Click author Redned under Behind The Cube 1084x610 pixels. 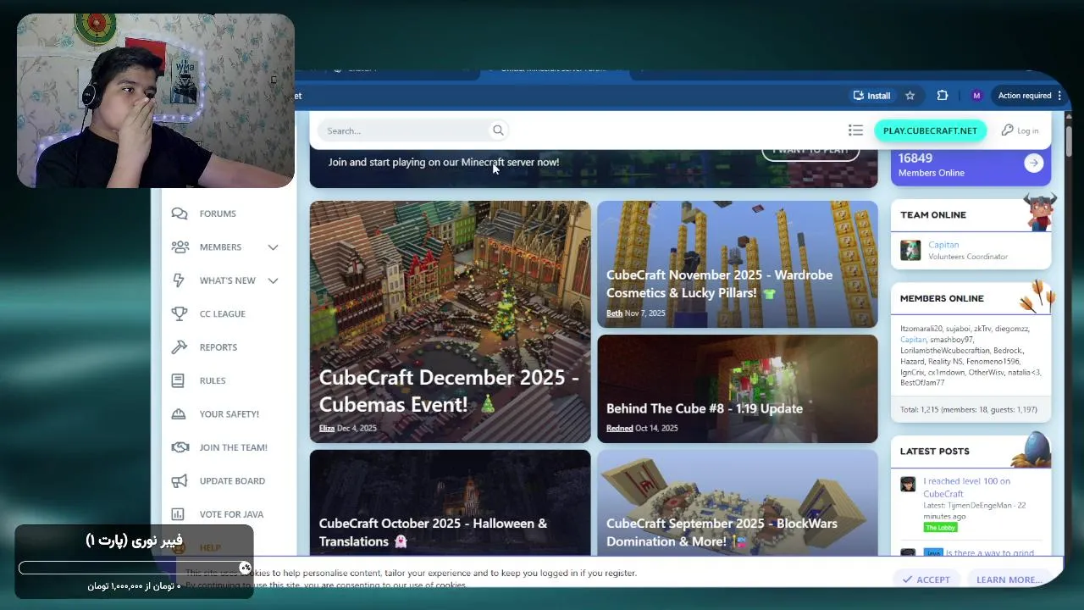619,429
